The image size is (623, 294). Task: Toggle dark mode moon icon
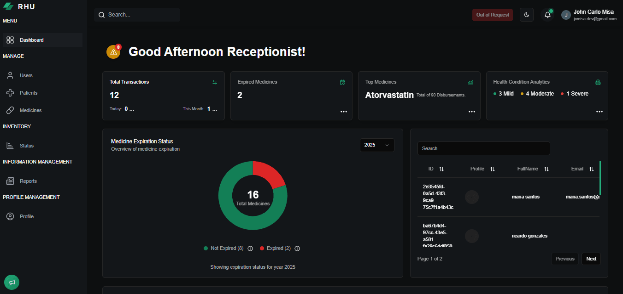click(x=527, y=15)
